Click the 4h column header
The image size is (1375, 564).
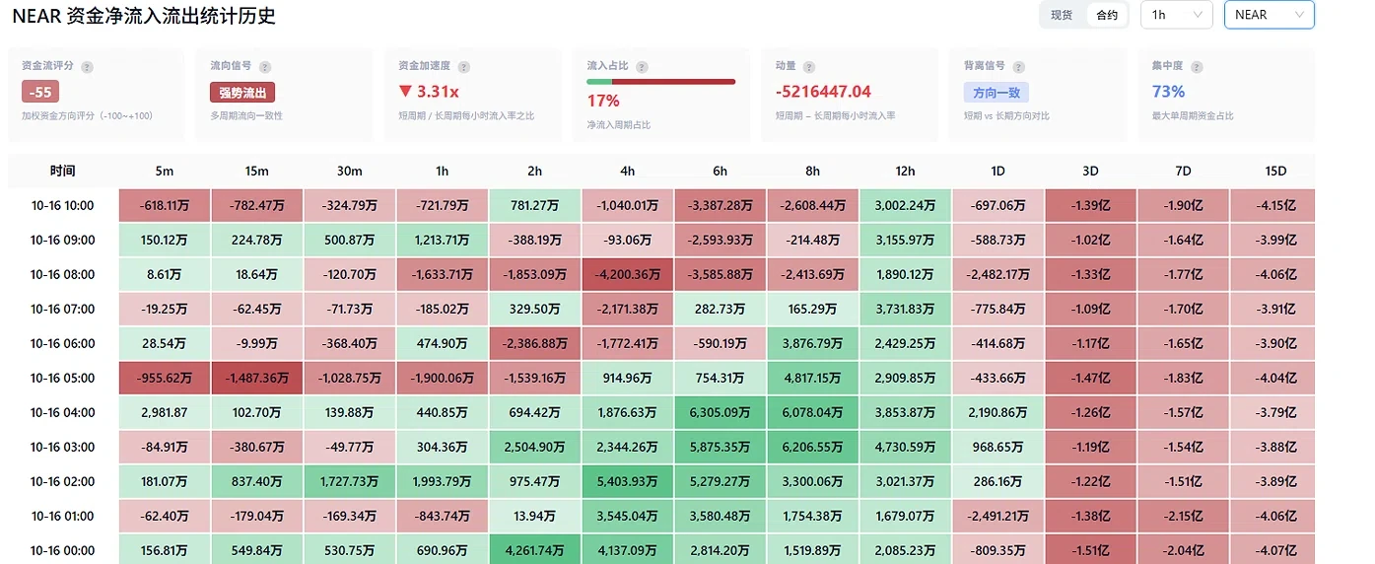(x=627, y=171)
